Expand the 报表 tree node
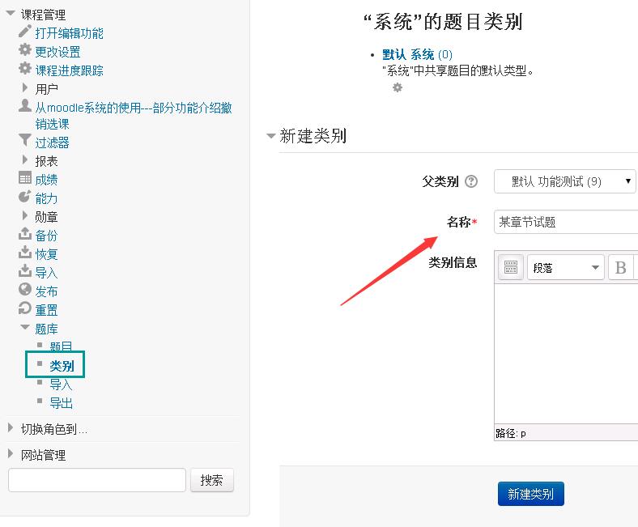The width and height of the screenshot is (638, 527). pos(25,159)
